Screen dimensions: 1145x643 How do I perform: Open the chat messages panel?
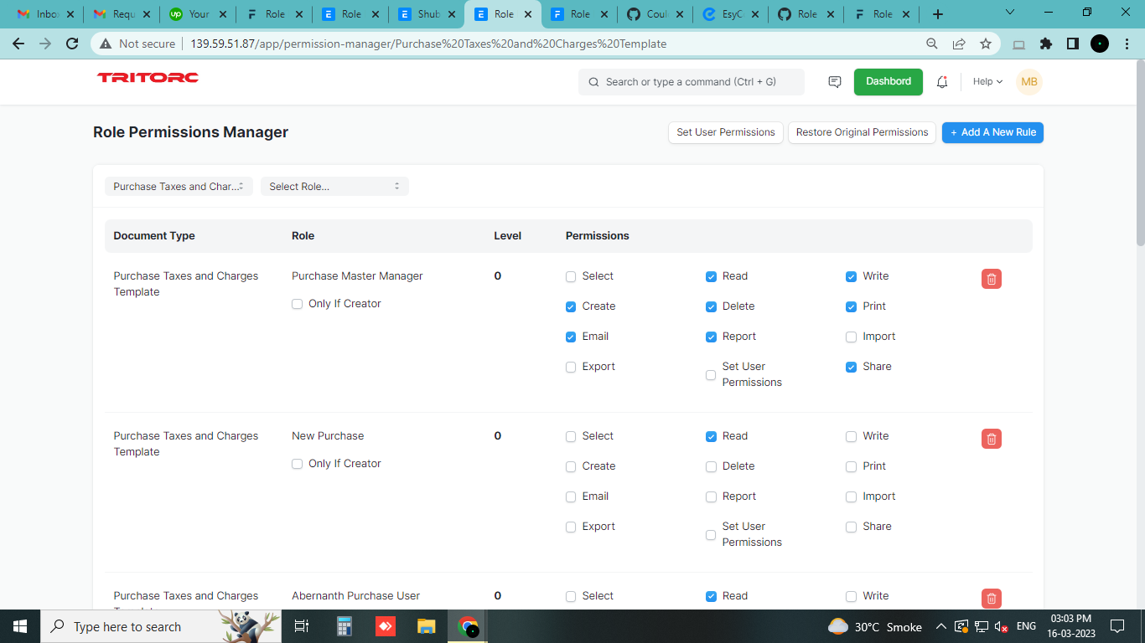pos(834,81)
